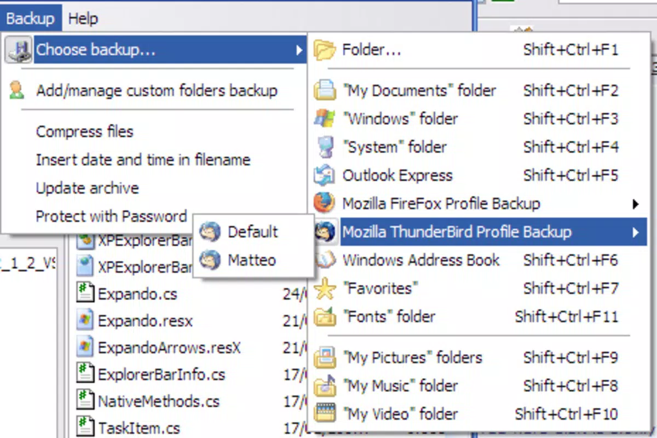Select "My Video" folder backup

coord(400,414)
